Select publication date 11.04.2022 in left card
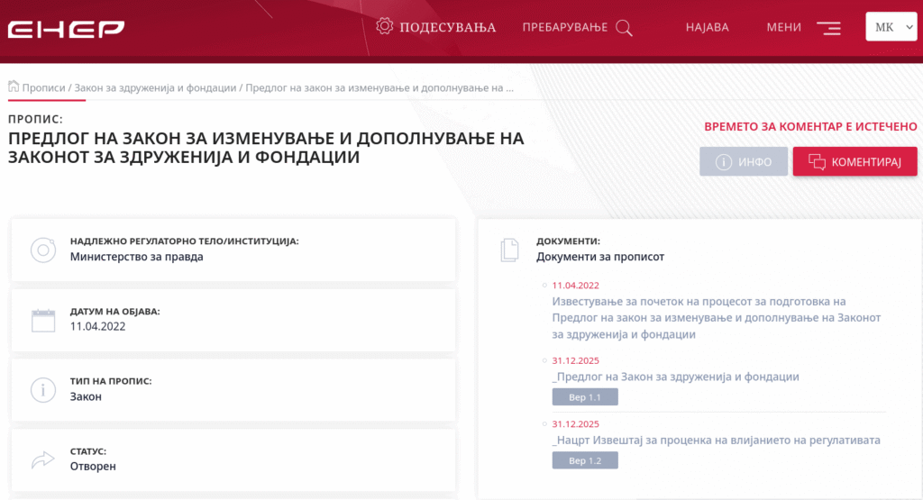Image resolution: width=923 pixels, height=500 pixels. pos(97,326)
